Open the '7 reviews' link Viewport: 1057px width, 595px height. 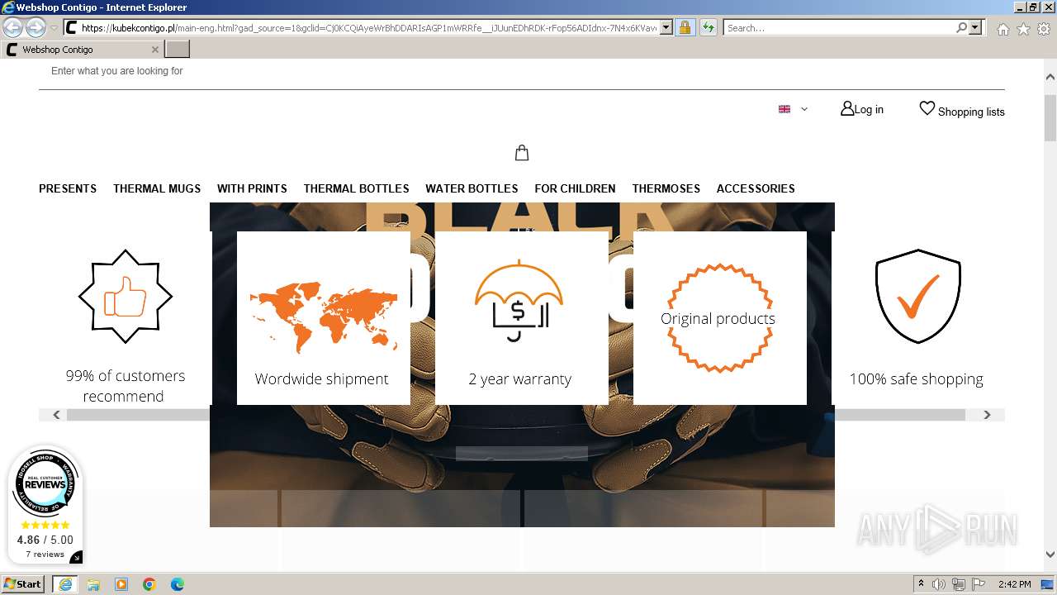click(45, 555)
